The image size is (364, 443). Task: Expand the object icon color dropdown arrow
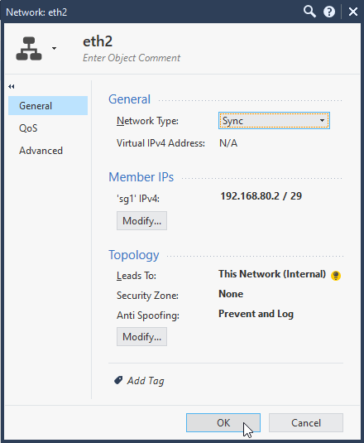pos(54,48)
